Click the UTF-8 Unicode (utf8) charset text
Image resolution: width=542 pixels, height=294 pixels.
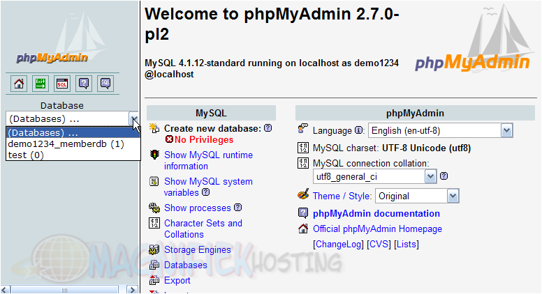426,148
